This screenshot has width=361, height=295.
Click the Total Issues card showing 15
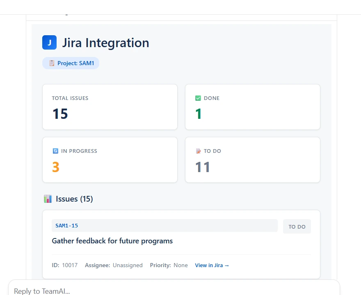tap(110, 107)
